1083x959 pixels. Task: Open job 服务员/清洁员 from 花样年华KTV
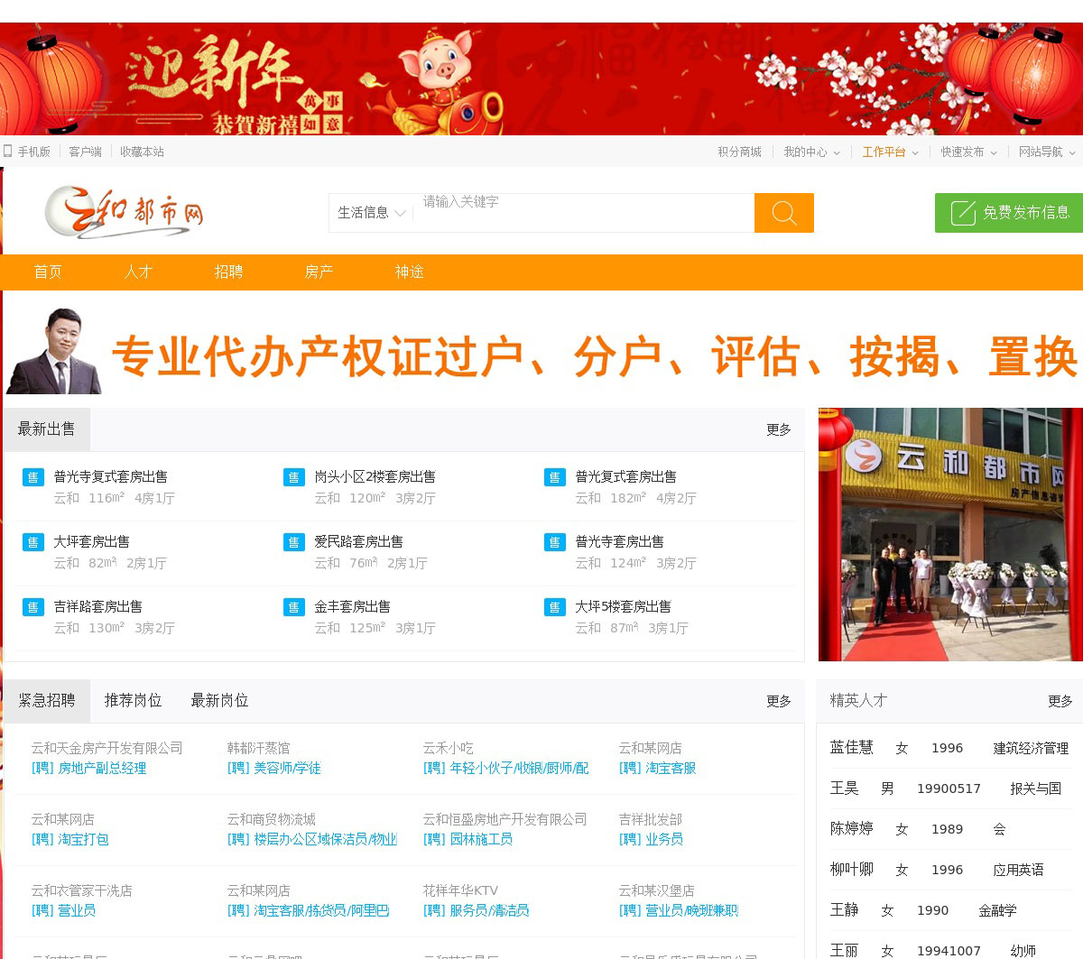[476, 911]
